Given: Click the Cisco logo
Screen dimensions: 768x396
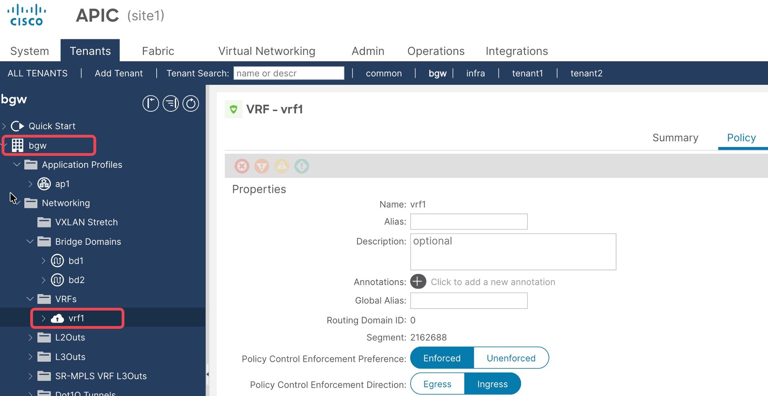Looking at the screenshot, I should (x=27, y=15).
